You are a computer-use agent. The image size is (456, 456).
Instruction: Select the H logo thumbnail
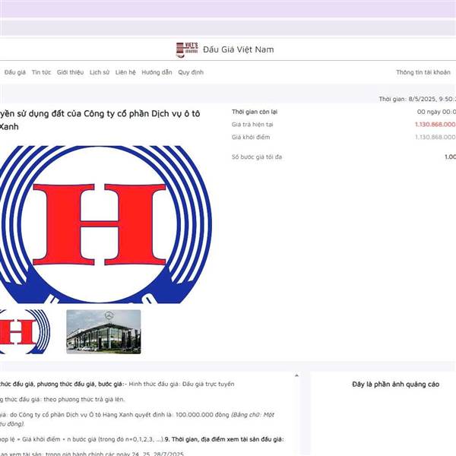click(x=25, y=332)
